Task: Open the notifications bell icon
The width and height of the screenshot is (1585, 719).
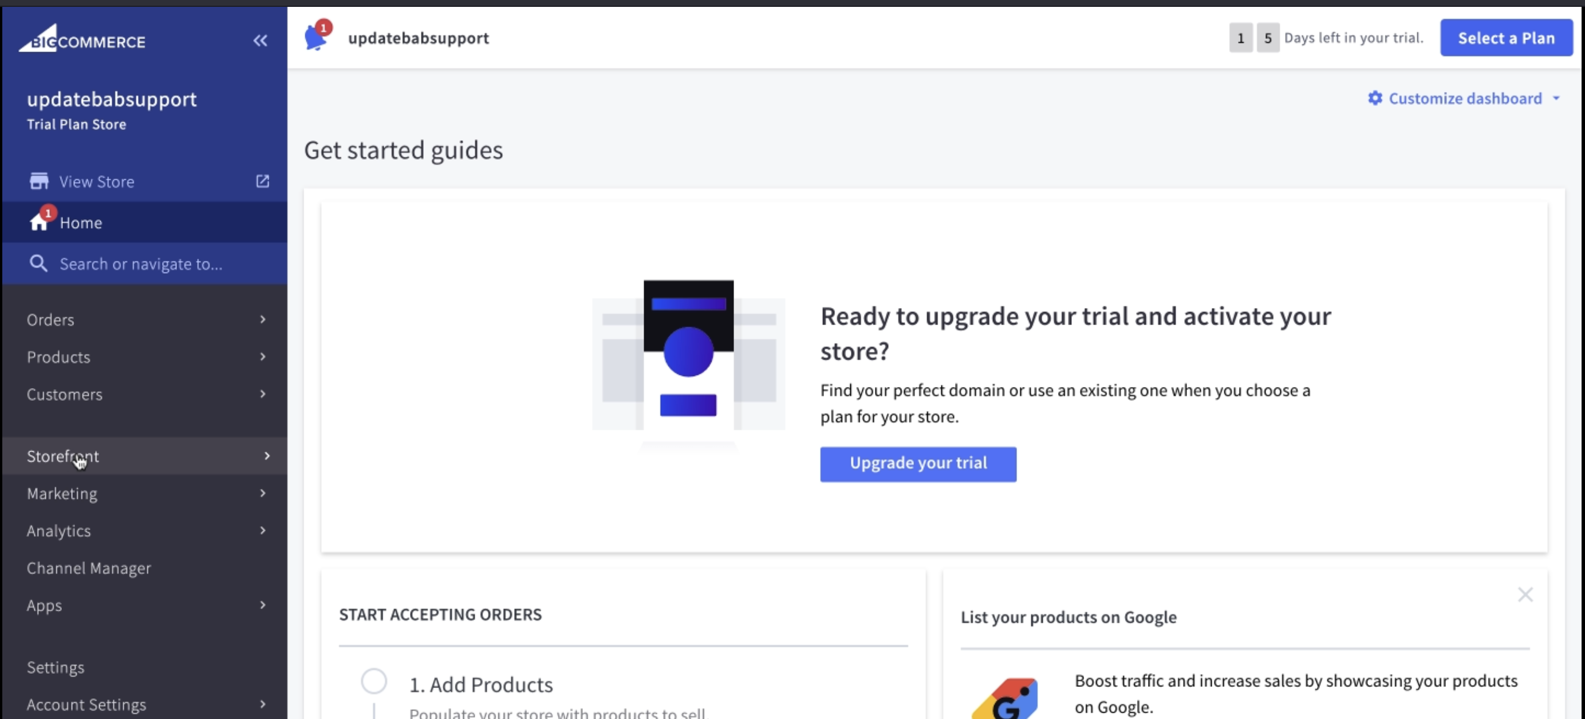Action: coord(316,38)
